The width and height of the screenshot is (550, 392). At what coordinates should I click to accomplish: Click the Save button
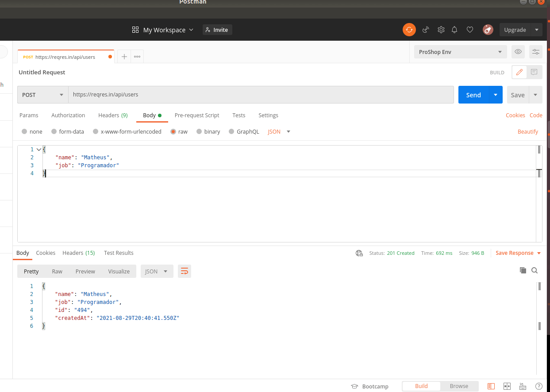tap(518, 95)
